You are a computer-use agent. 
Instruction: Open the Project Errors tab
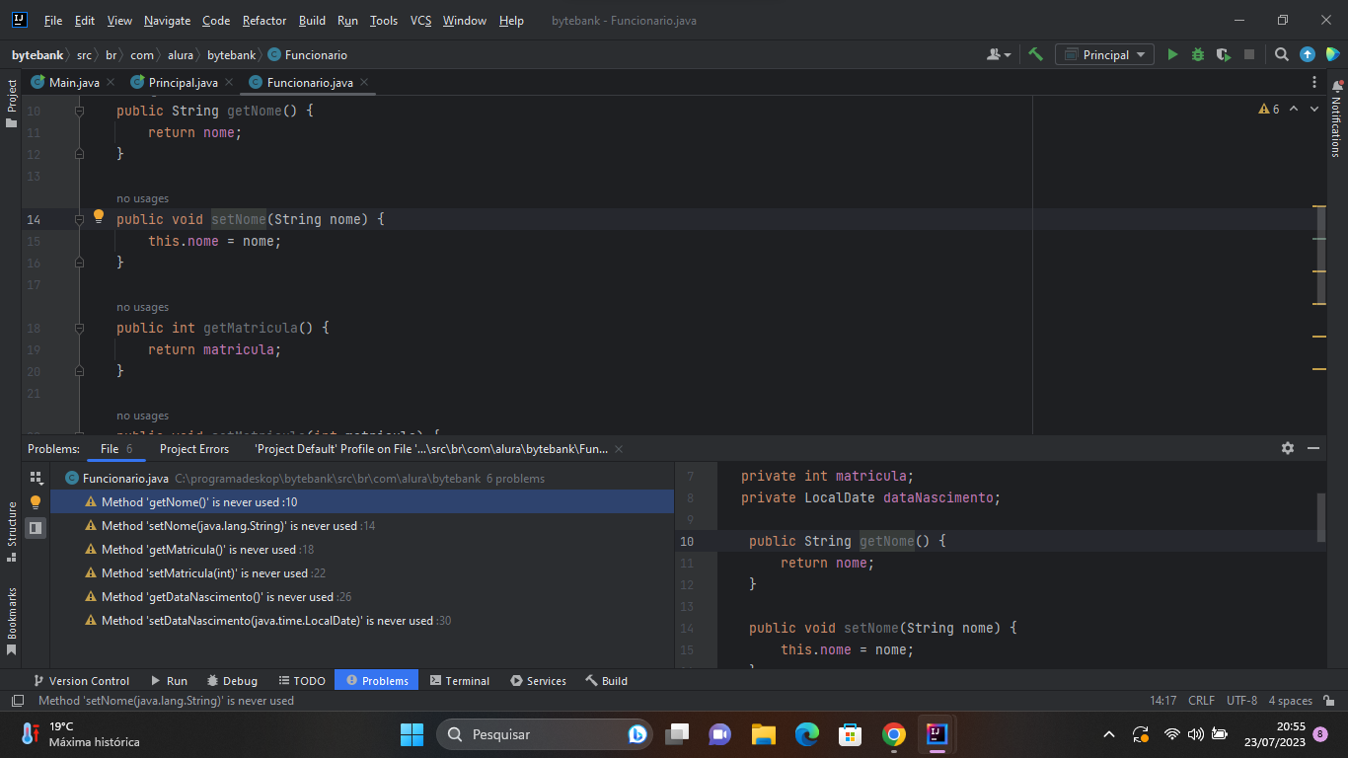(194, 449)
